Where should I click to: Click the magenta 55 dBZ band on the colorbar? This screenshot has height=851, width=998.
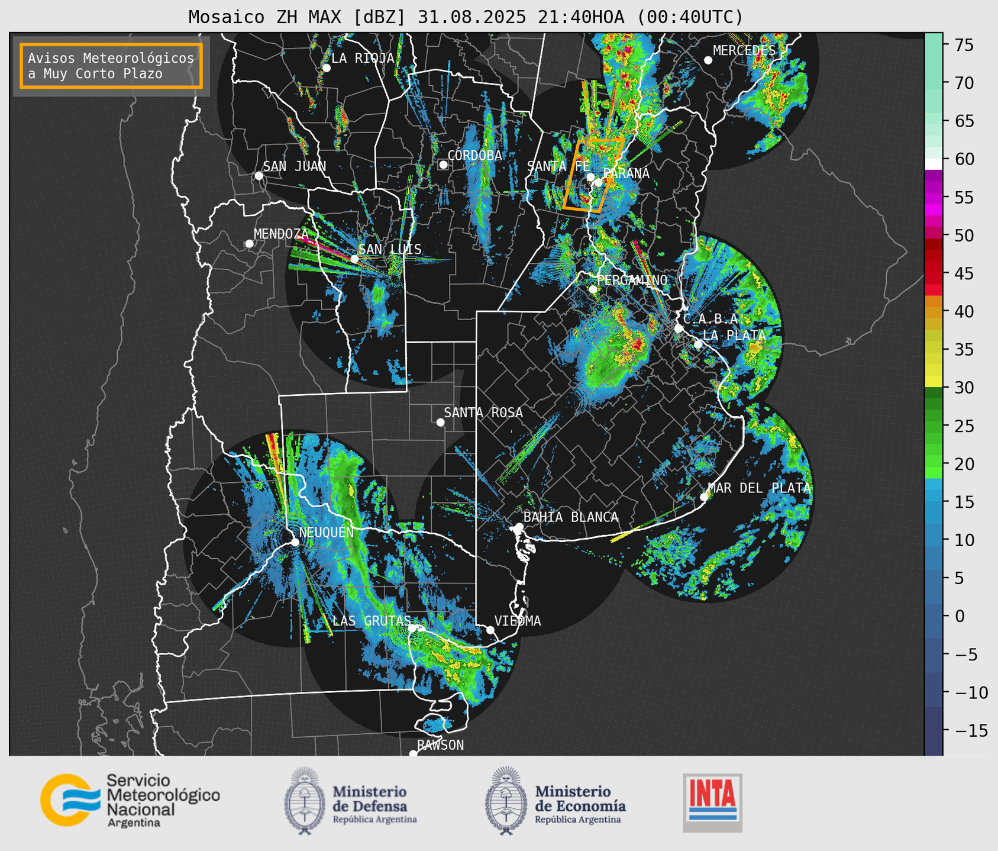[934, 197]
